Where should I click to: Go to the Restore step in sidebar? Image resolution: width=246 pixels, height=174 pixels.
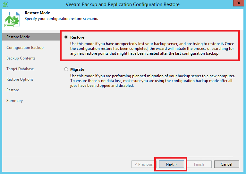pos(13,90)
